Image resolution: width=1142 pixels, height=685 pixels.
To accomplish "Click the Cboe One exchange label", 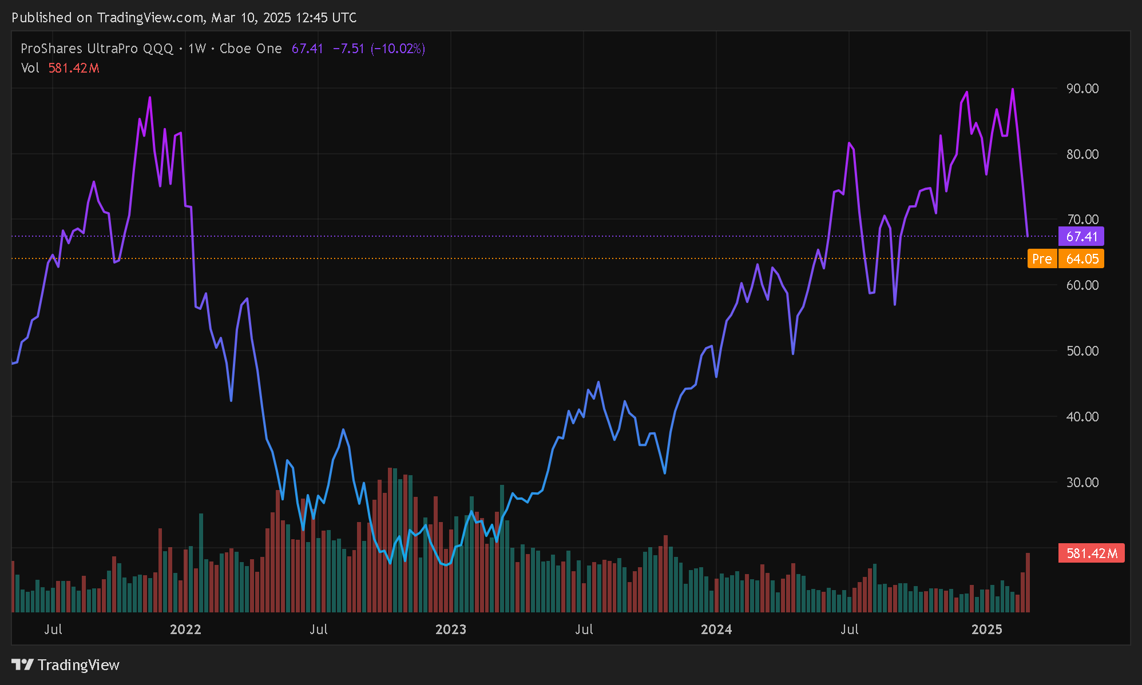I will [251, 49].
